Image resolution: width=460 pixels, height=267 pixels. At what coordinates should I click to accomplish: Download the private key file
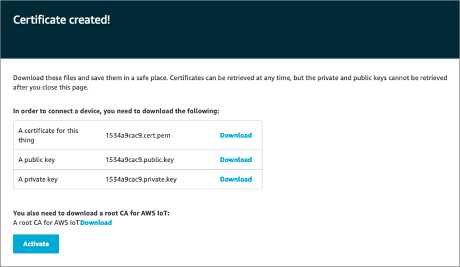pos(236,179)
